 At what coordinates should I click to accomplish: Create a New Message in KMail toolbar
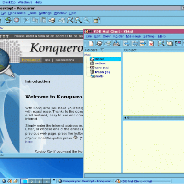pyautogui.click(x=91, y=43)
